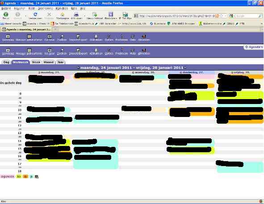Screen dimensions: 264x204
Task: Switch to the Maand view tab
Action: tap(49, 62)
